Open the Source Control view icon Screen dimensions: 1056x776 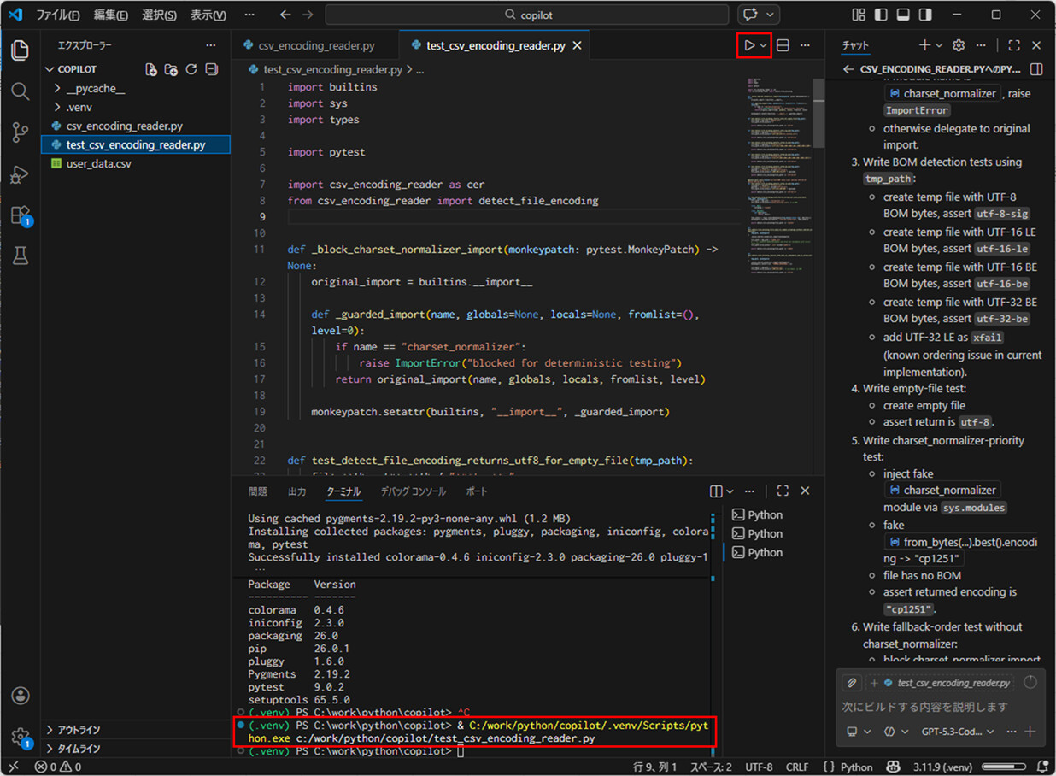point(20,132)
